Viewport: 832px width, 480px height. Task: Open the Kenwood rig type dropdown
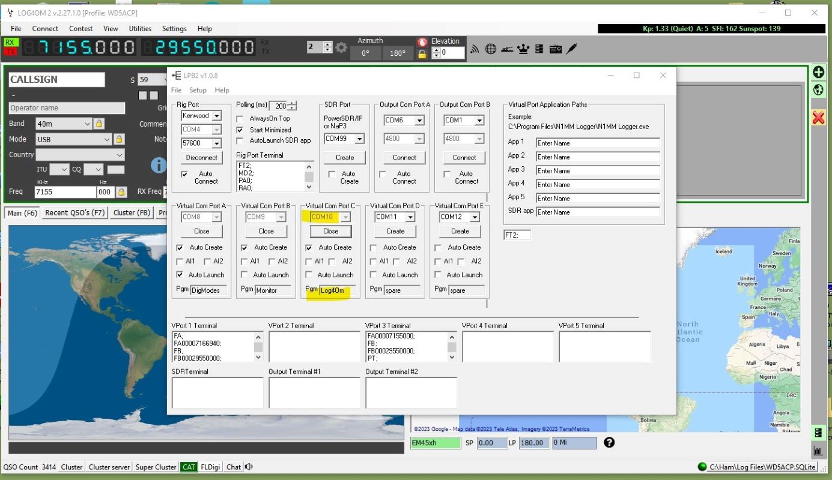point(216,116)
